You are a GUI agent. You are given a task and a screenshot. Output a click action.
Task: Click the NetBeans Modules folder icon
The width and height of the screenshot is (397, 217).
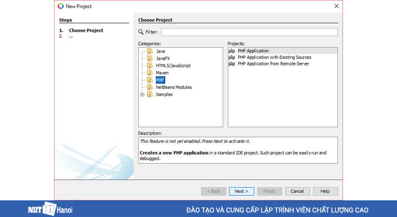tap(150, 87)
